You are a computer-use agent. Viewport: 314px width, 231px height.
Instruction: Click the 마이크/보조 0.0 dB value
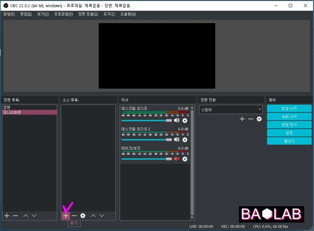click(183, 148)
